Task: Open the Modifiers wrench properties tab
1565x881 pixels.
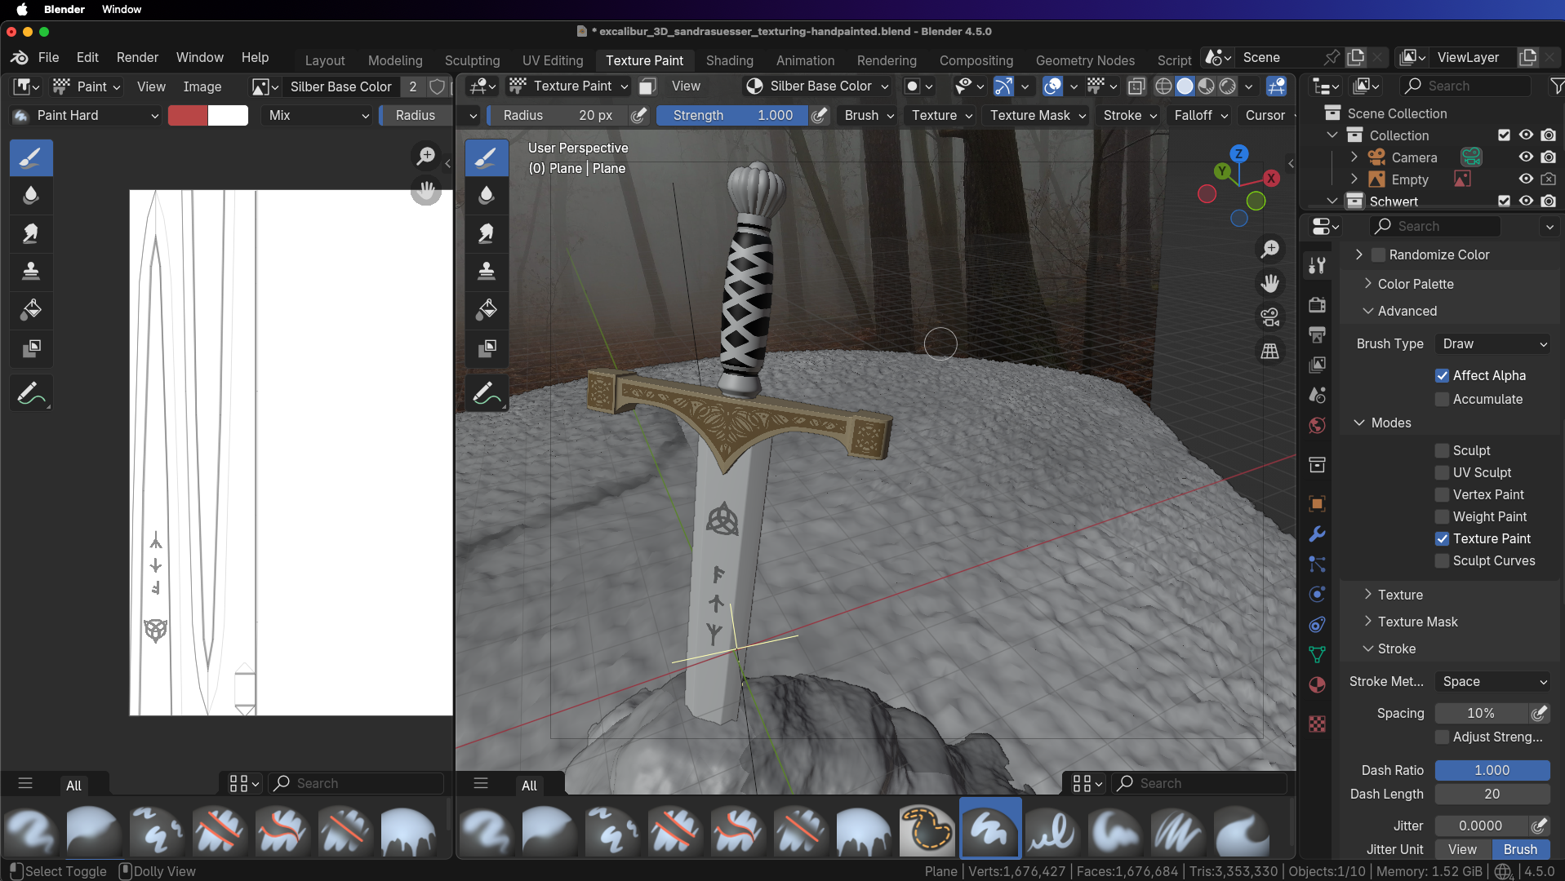Action: coord(1317,534)
